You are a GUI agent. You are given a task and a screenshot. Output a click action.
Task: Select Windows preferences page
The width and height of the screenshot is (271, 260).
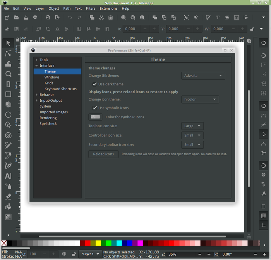[x=52, y=77]
